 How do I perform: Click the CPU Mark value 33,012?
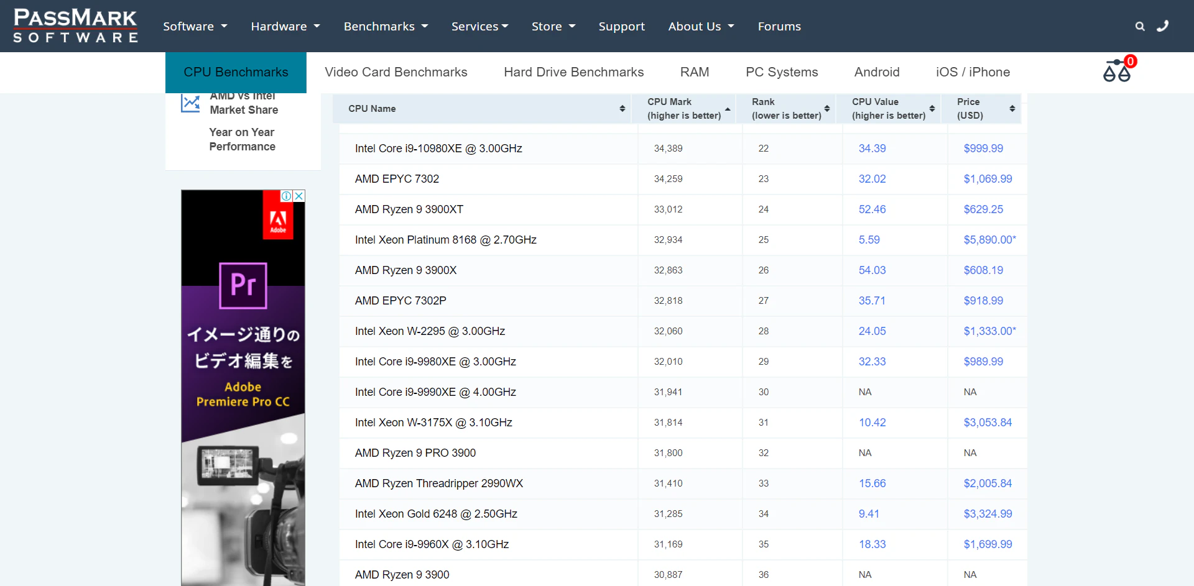tap(668, 209)
